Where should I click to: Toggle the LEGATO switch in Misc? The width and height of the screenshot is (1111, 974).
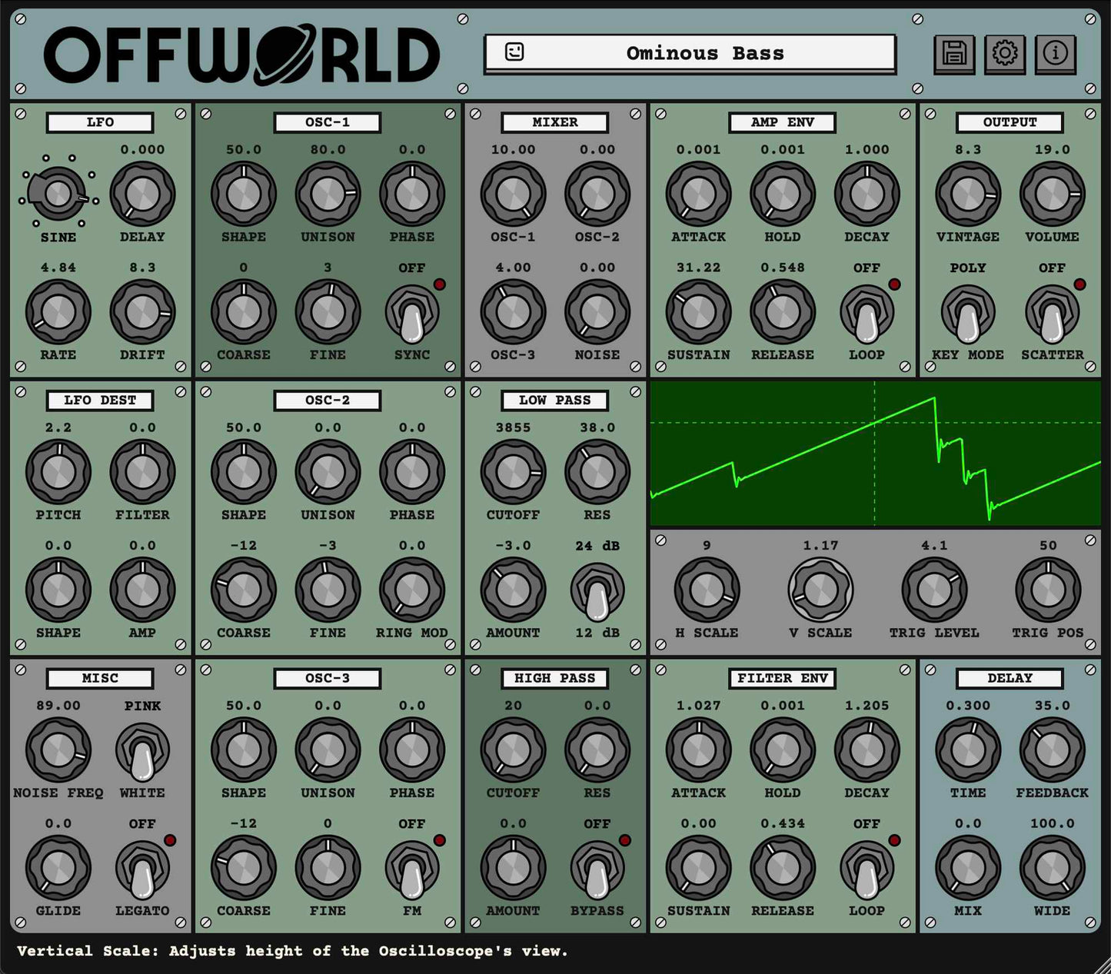[142, 869]
